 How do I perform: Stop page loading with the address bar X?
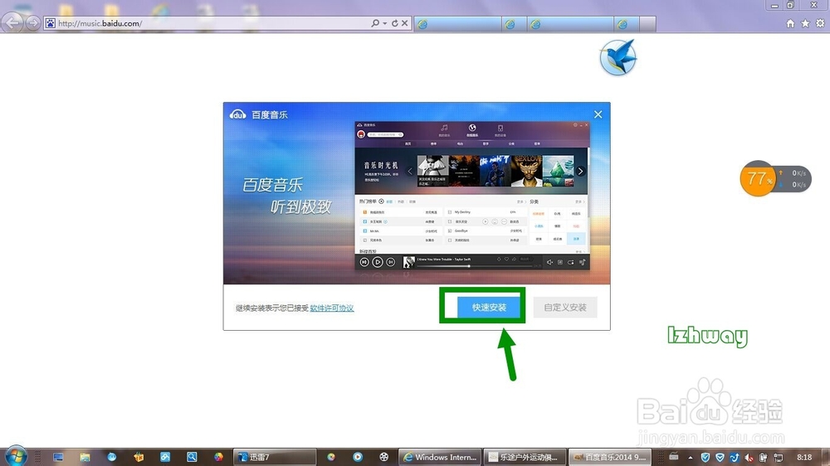[404, 23]
